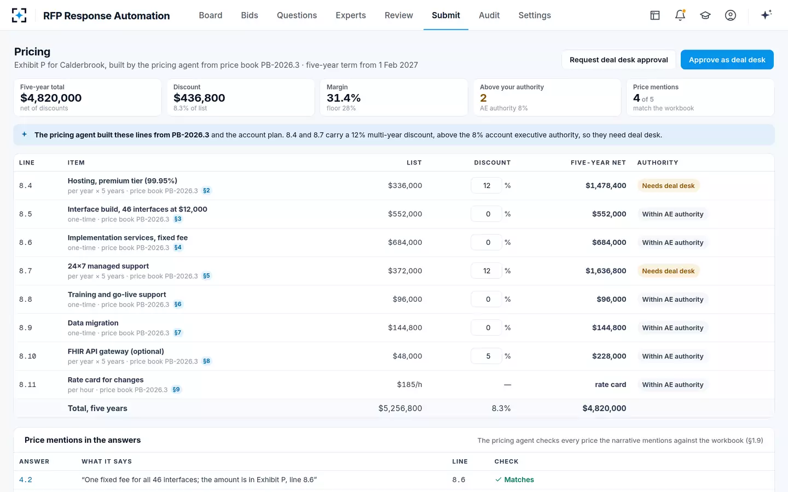Click the Needs deal desk badge on line 8.7
Viewport: 788px width, 492px height.
point(668,271)
